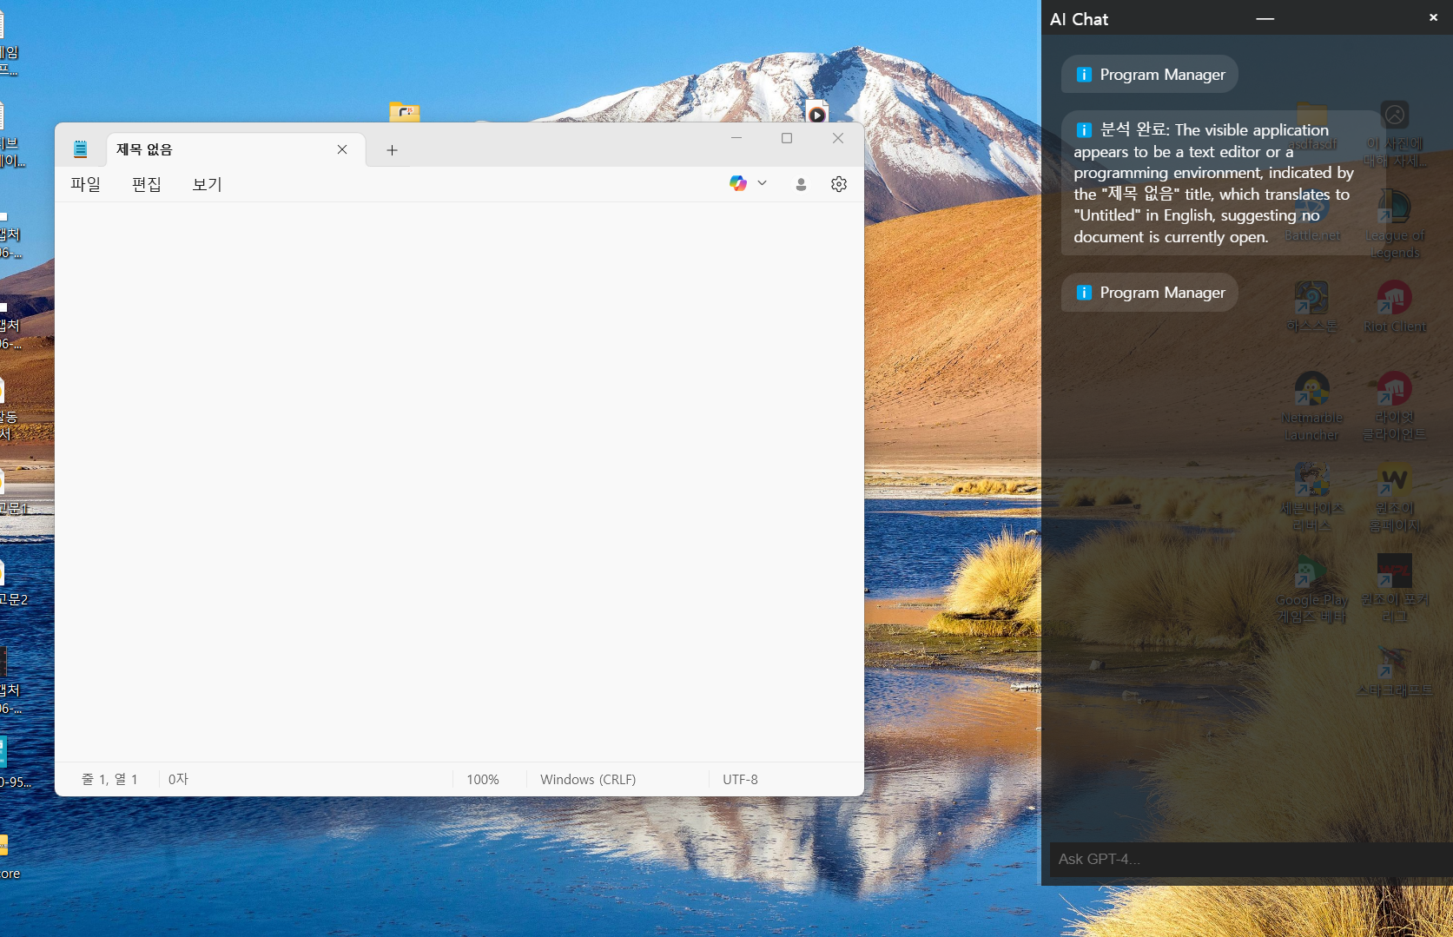Minimize the AI Chat panel
This screenshot has width=1453, height=937.
pos(1265,18)
